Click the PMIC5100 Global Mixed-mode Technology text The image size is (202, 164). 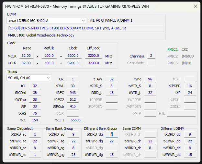(41, 35)
